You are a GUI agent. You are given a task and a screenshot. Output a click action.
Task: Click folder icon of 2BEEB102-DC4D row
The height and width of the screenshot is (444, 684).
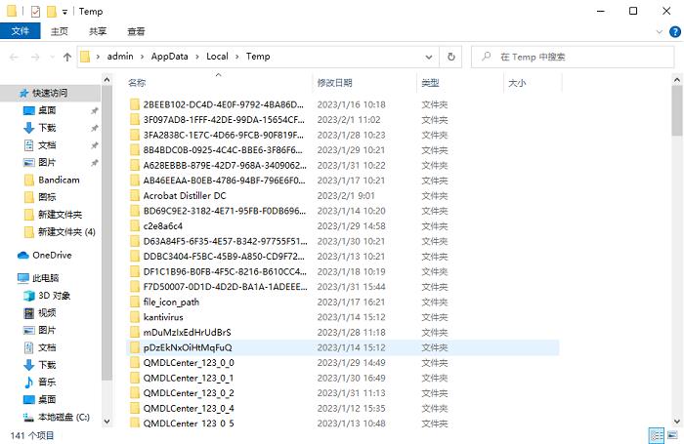coord(135,104)
